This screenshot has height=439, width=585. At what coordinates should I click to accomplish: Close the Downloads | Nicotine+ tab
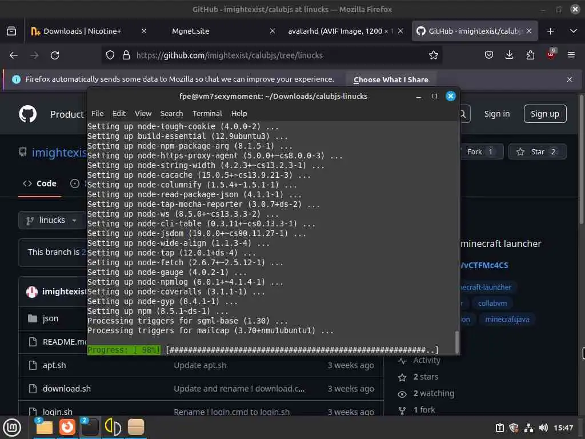coord(143,31)
